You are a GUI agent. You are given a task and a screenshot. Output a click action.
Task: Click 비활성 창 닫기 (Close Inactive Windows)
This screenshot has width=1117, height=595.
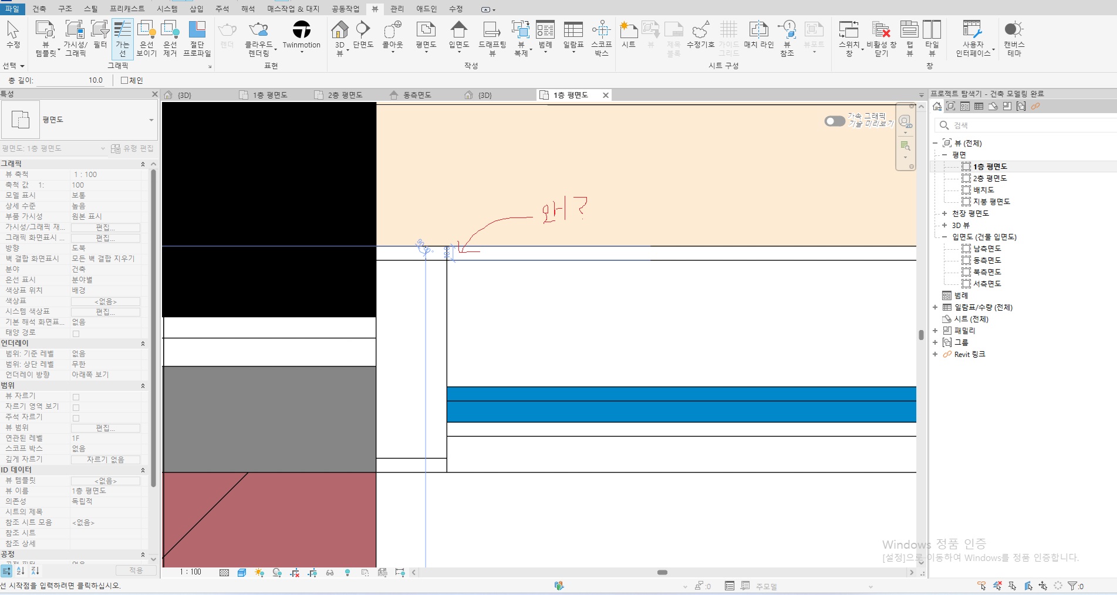tap(882, 38)
